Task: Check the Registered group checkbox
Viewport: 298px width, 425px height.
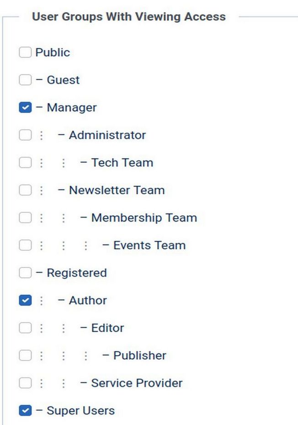Action: [x=25, y=273]
